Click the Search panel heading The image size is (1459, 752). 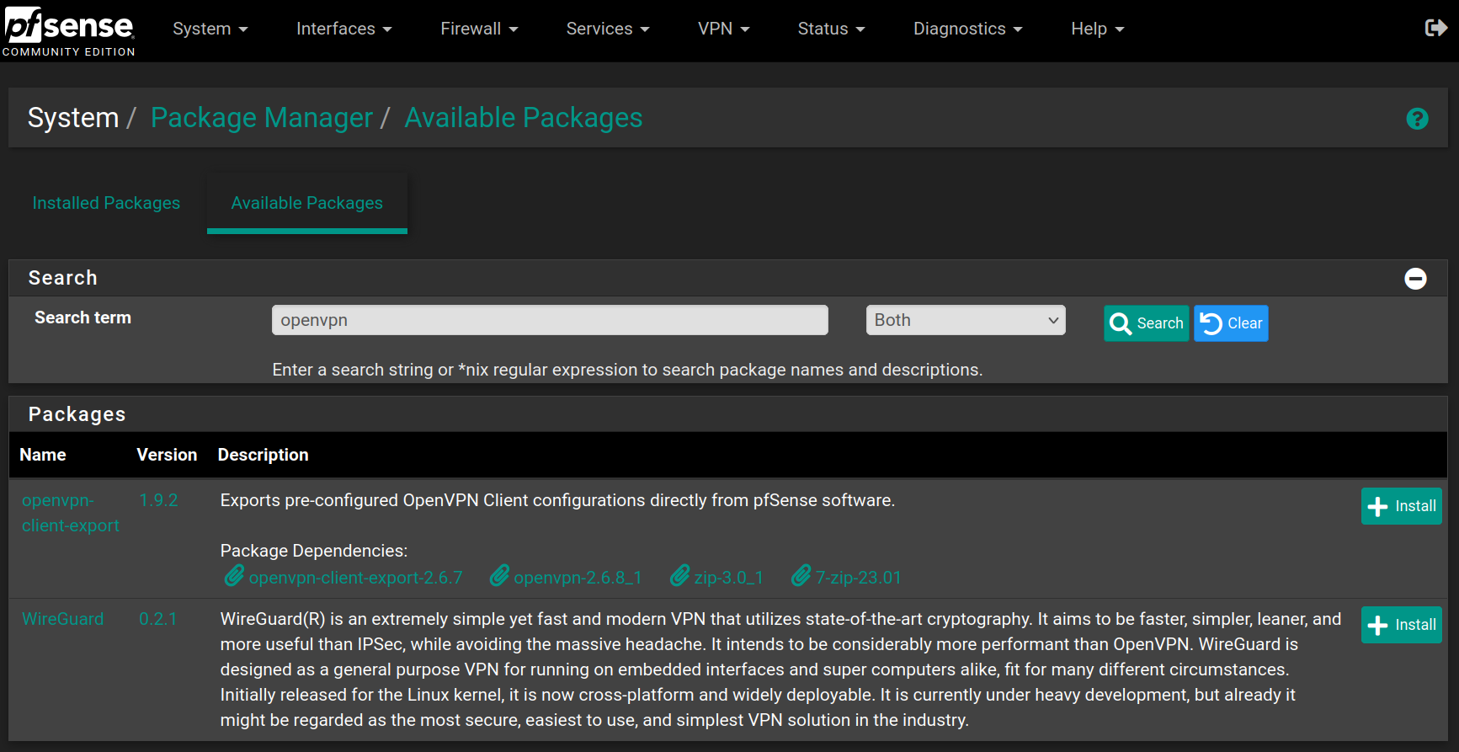[x=63, y=278]
